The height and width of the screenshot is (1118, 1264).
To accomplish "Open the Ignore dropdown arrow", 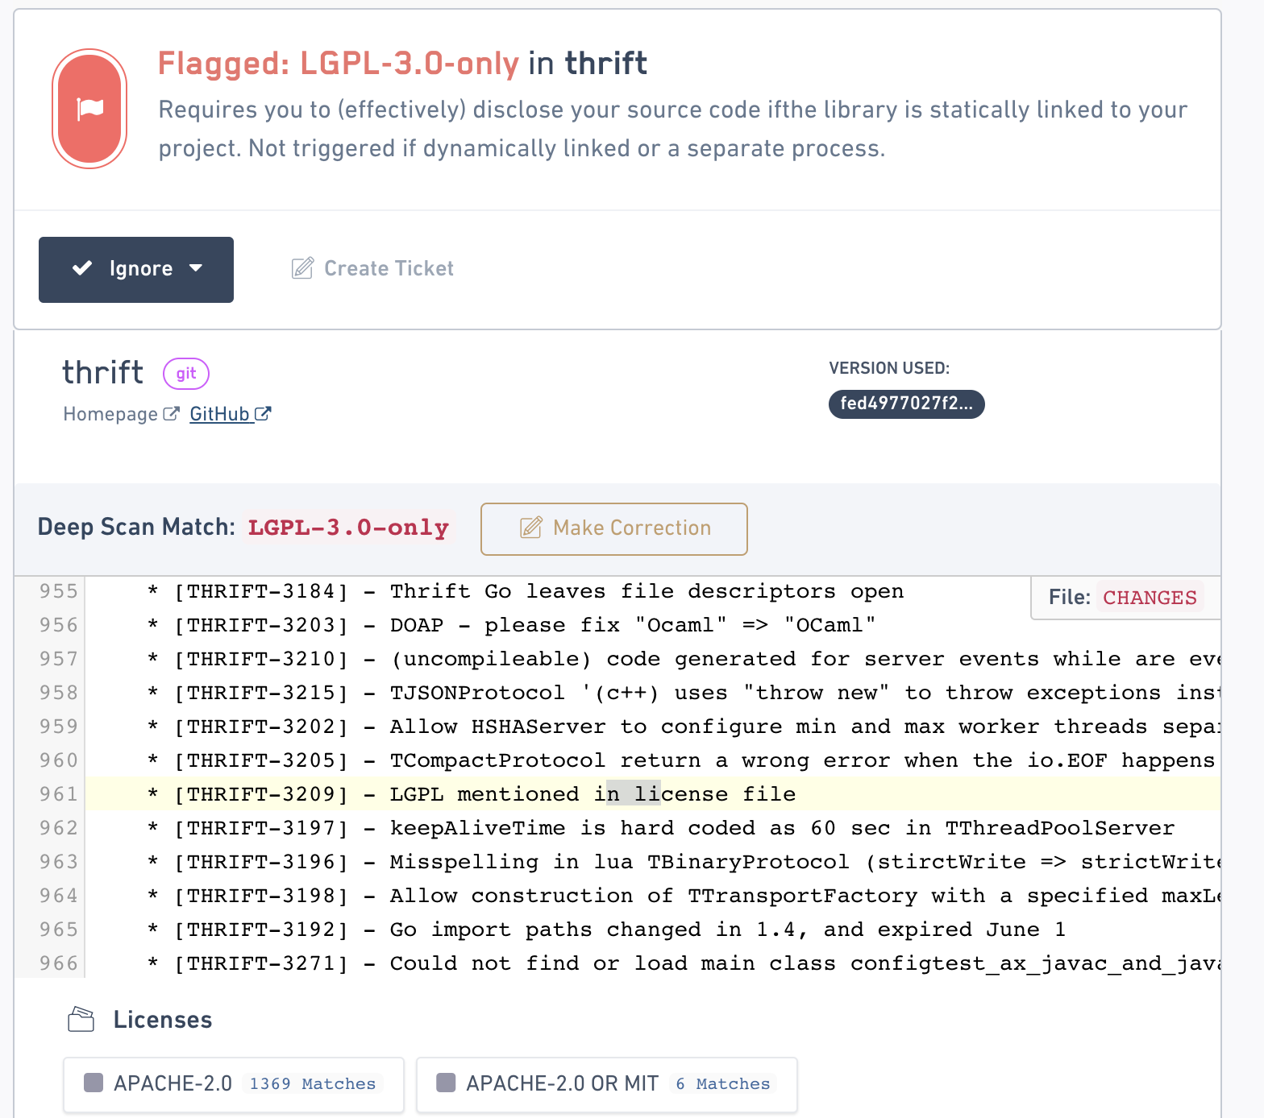I will 198,270.
